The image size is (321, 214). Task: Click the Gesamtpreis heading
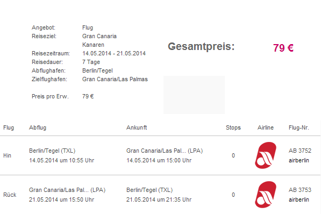[x=201, y=47]
